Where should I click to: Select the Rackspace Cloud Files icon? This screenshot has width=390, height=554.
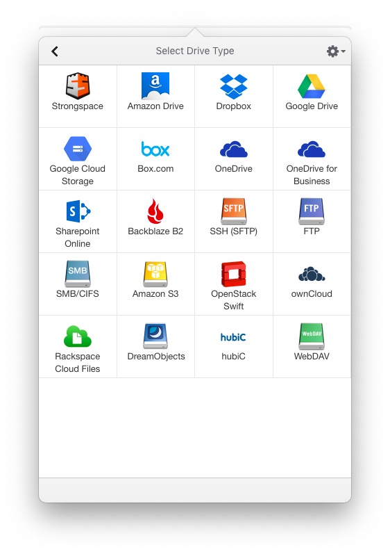click(78, 336)
